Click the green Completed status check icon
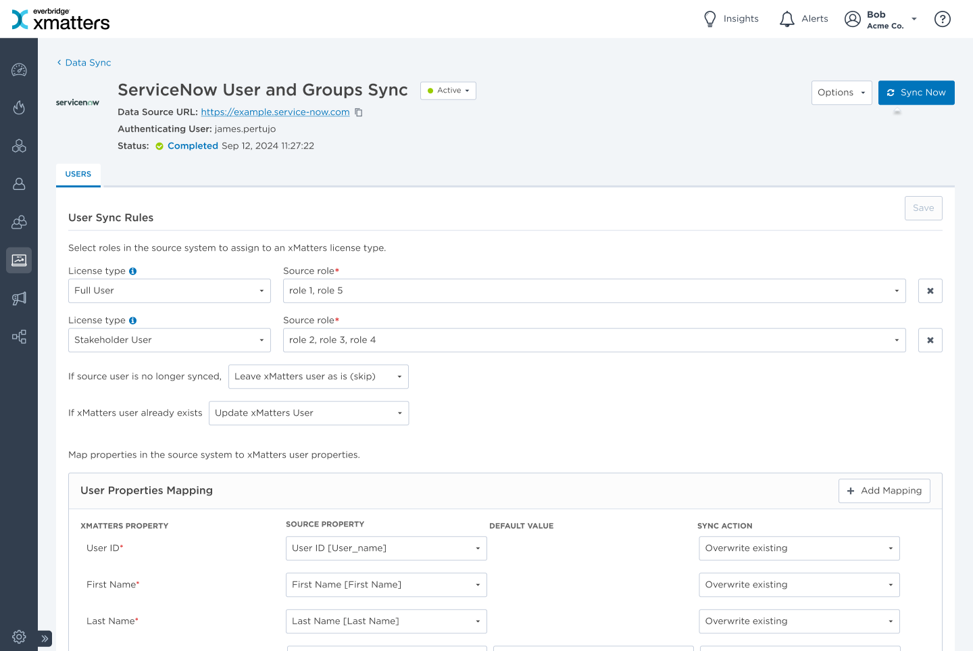Image resolution: width=973 pixels, height=651 pixels. 159,146
